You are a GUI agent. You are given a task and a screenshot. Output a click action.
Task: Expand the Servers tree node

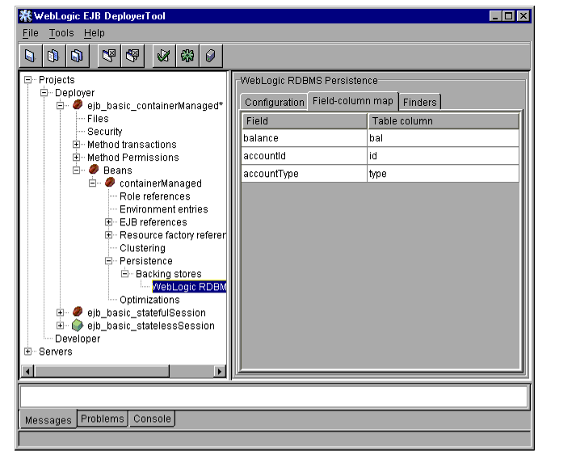28,351
